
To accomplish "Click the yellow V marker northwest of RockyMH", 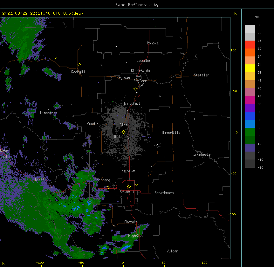I will [x=56, y=58].
